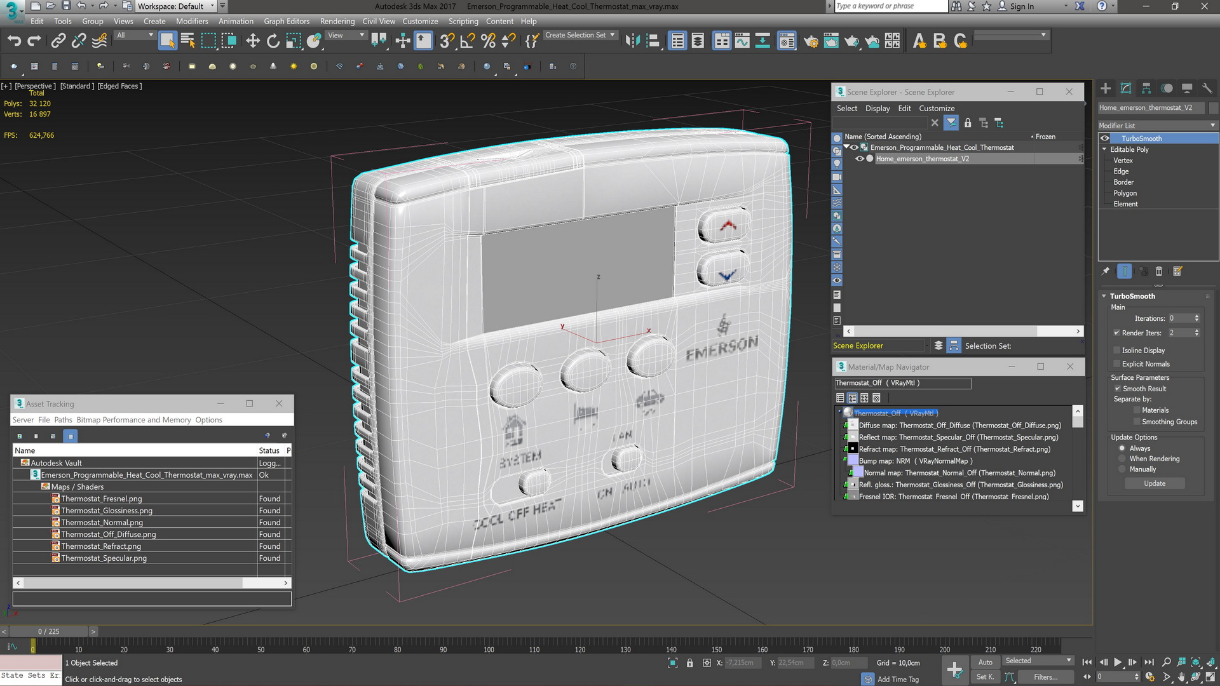Image resolution: width=1220 pixels, height=686 pixels.
Task: Collapse Editable Poly sub-object tree
Action: click(x=1104, y=149)
